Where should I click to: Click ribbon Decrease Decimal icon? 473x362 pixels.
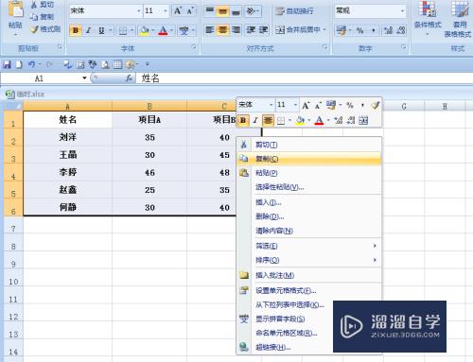point(400,30)
